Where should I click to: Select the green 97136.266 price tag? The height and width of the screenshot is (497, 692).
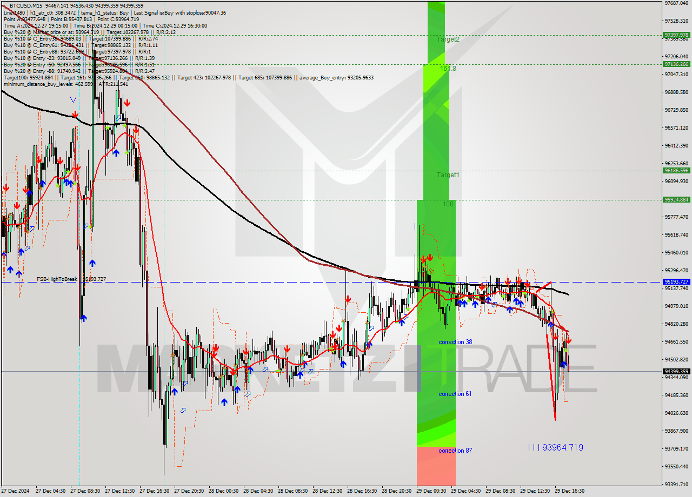676,64
